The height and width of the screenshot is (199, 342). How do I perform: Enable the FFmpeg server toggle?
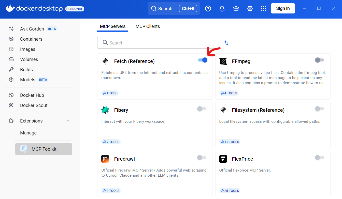tap(320, 60)
